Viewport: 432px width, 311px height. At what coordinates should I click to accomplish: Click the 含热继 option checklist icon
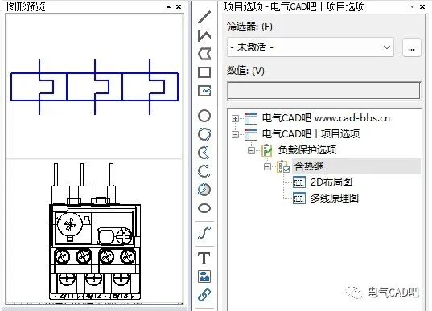[x=283, y=166]
